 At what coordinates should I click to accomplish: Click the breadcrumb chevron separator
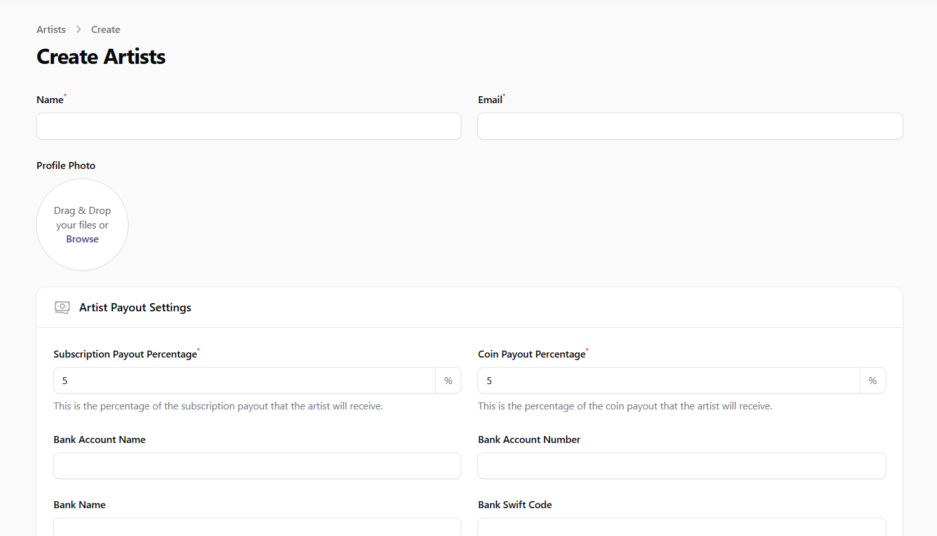(x=79, y=30)
